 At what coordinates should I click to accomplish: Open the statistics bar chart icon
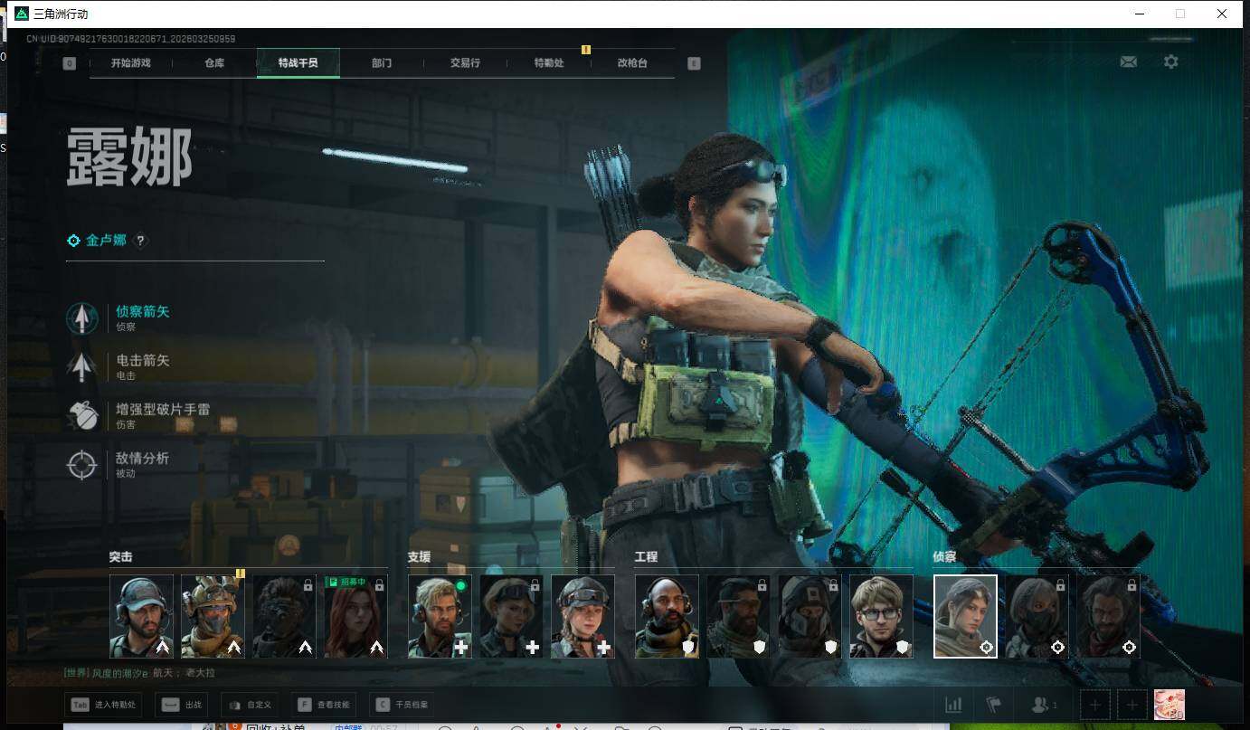[953, 705]
